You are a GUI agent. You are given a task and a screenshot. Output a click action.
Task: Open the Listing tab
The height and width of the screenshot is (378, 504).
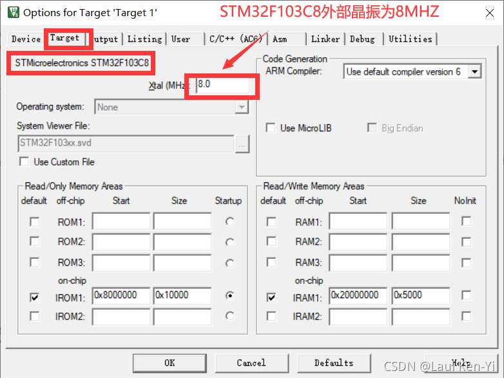pyautogui.click(x=144, y=39)
